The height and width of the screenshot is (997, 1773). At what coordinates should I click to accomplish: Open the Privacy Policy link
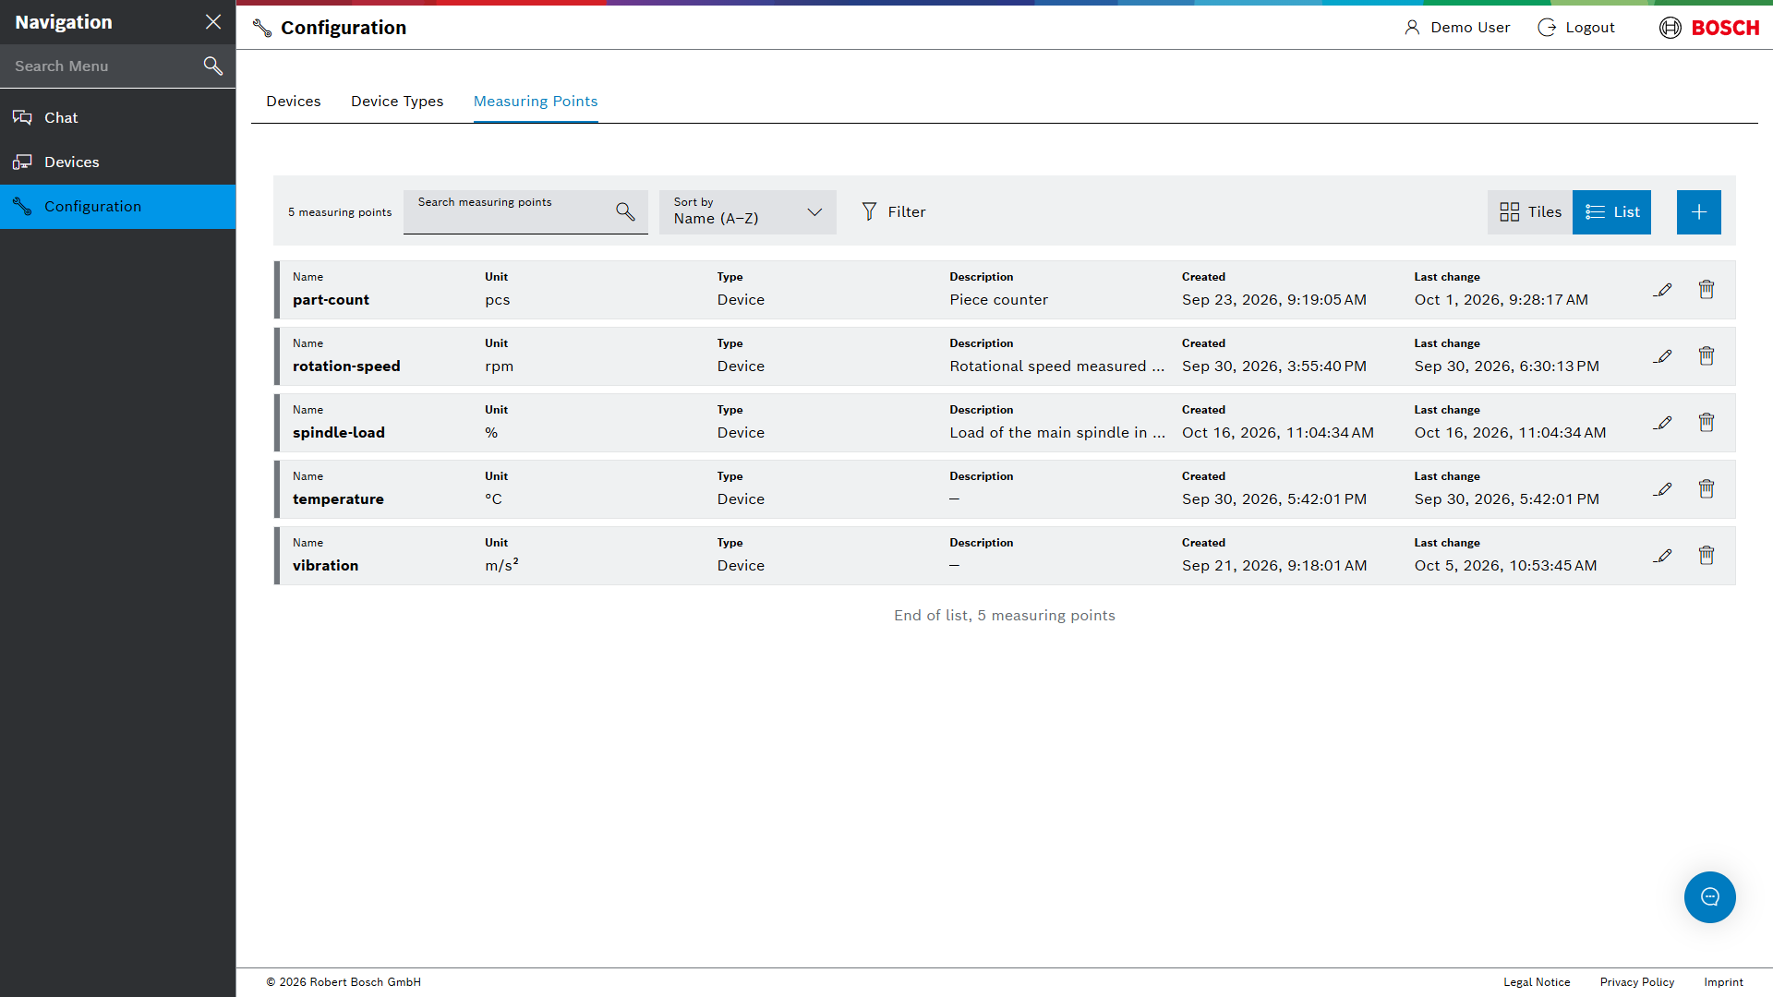[1637, 982]
